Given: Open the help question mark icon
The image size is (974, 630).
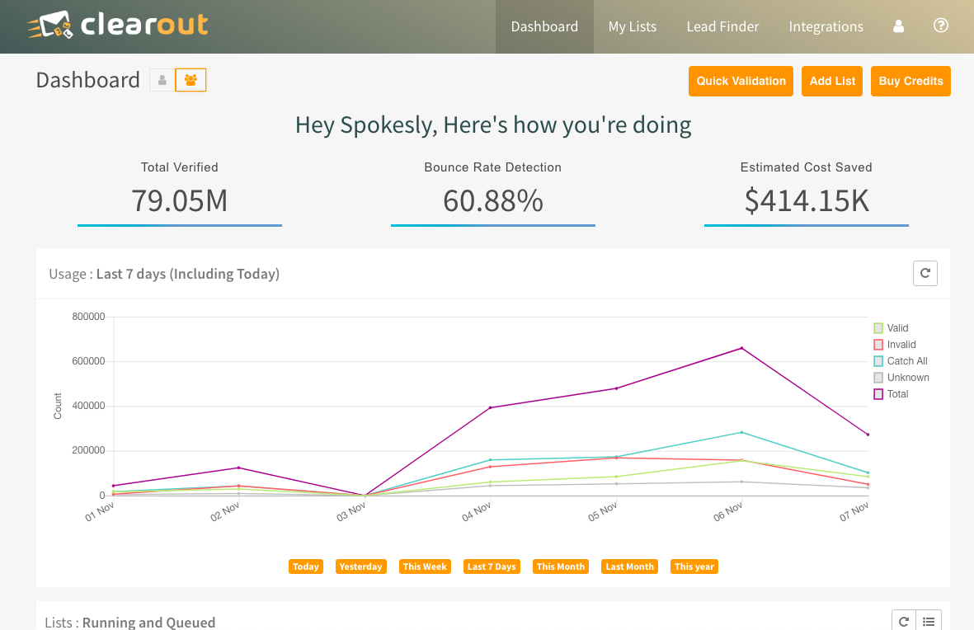Looking at the screenshot, I should [940, 26].
